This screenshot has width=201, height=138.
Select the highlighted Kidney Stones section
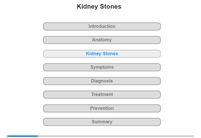click(x=102, y=54)
